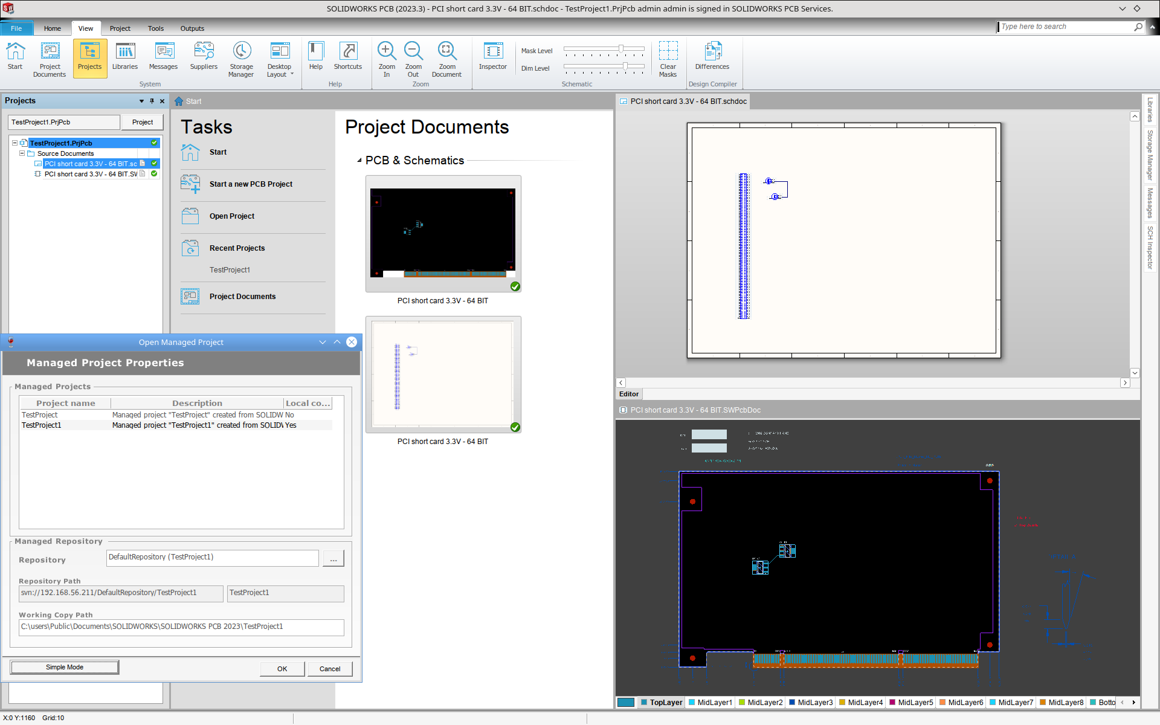Collapse the PCB & Schematics section
The image size is (1160, 725).
click(x=358, y=161)
